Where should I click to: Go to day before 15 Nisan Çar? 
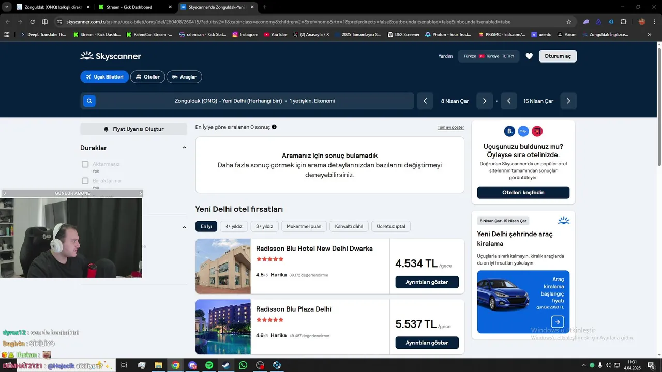(509, 101)
